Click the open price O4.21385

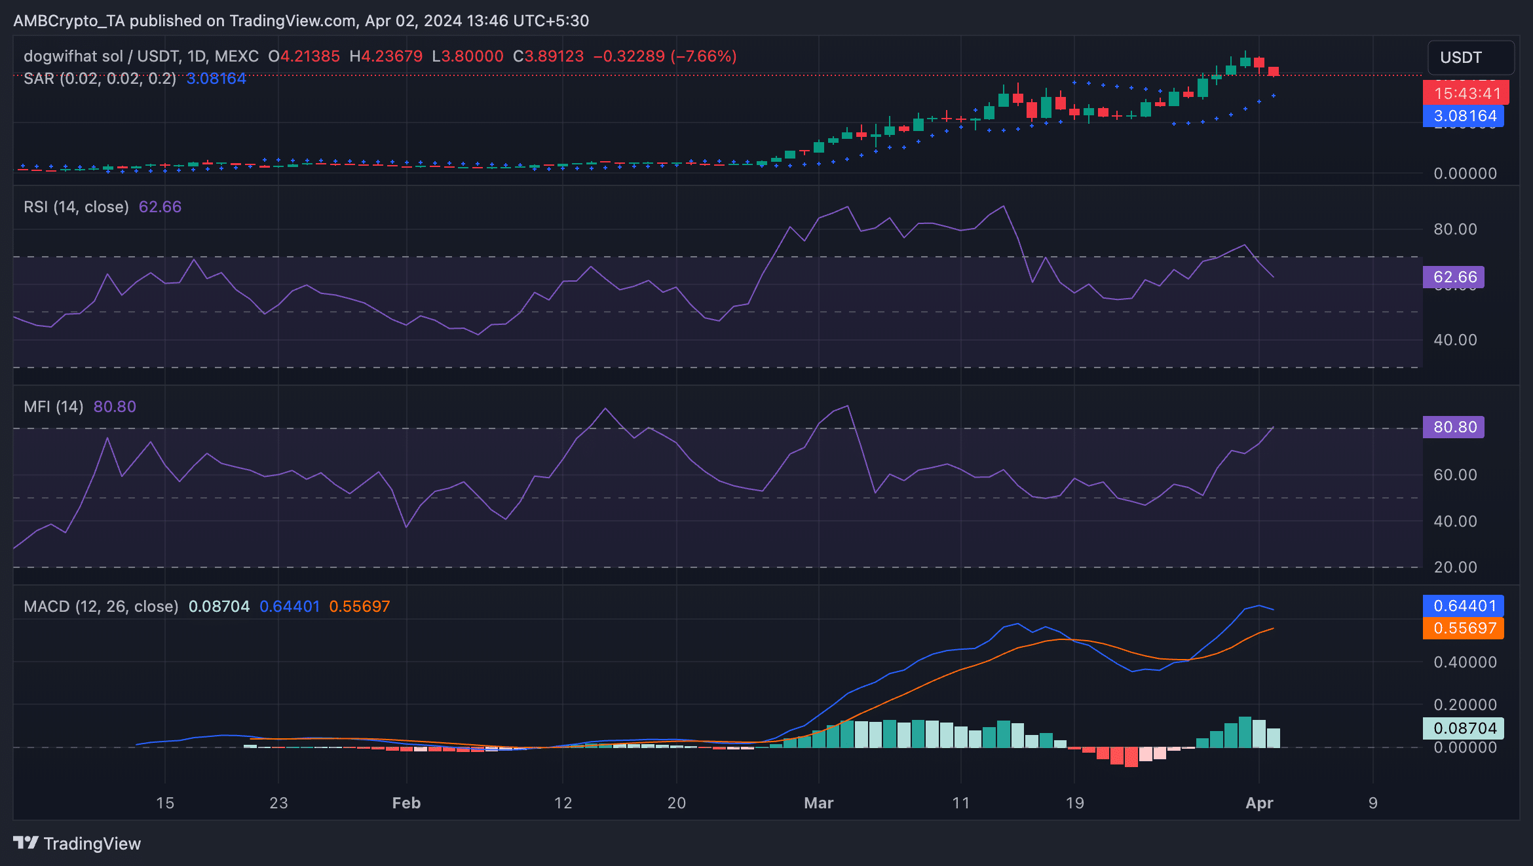304,56
